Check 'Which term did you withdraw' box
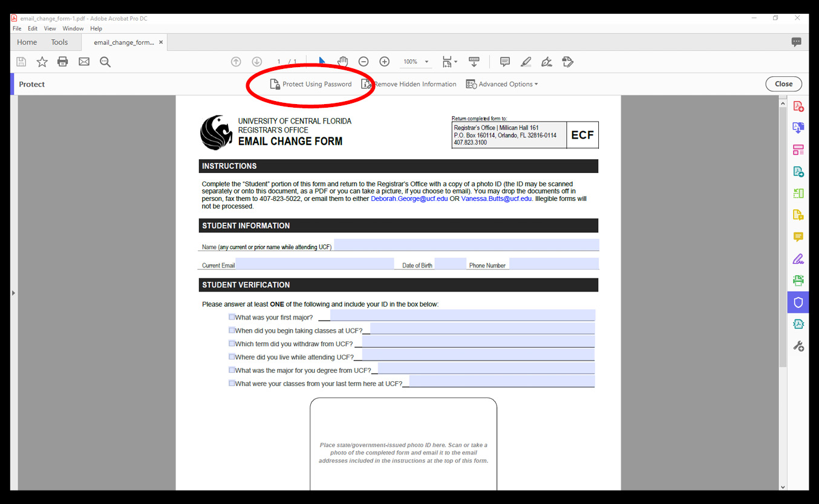The width and height of the screenshot is (819, 504). pyautogui.click(x=232, y=344)
